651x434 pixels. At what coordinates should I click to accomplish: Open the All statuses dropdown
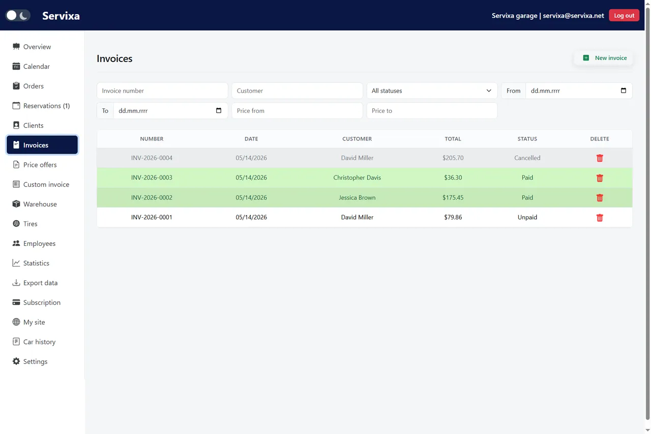point(432,91)
